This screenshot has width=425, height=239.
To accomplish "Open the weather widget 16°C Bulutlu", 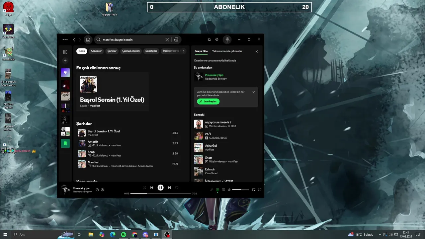I will [x=361, y=235].
